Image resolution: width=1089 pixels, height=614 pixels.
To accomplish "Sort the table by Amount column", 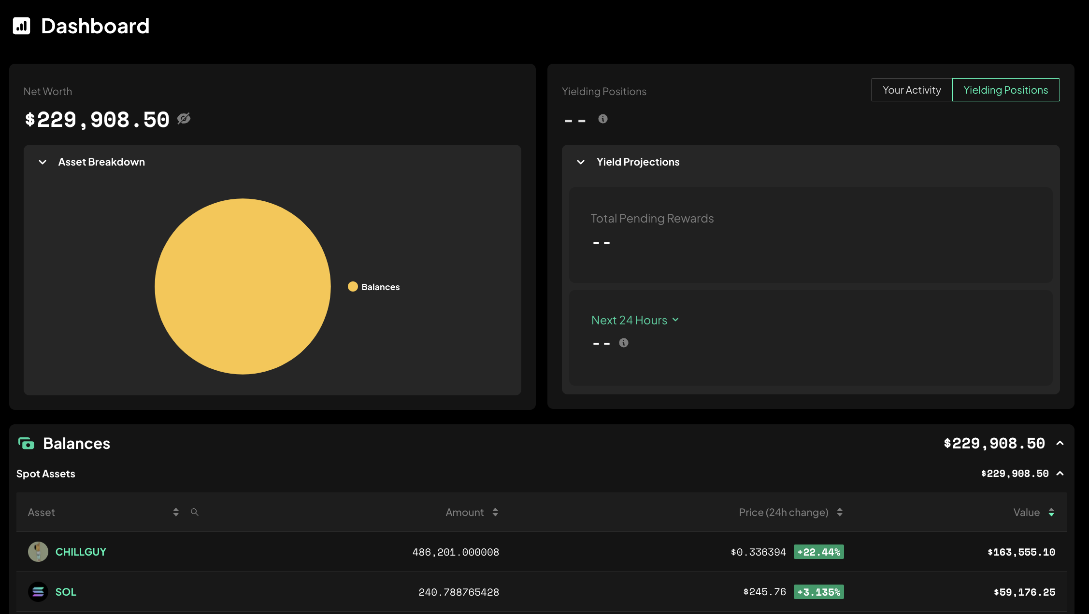I will tap(496, 512).
